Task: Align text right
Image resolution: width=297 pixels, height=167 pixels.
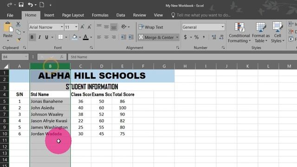Action: 114,37
